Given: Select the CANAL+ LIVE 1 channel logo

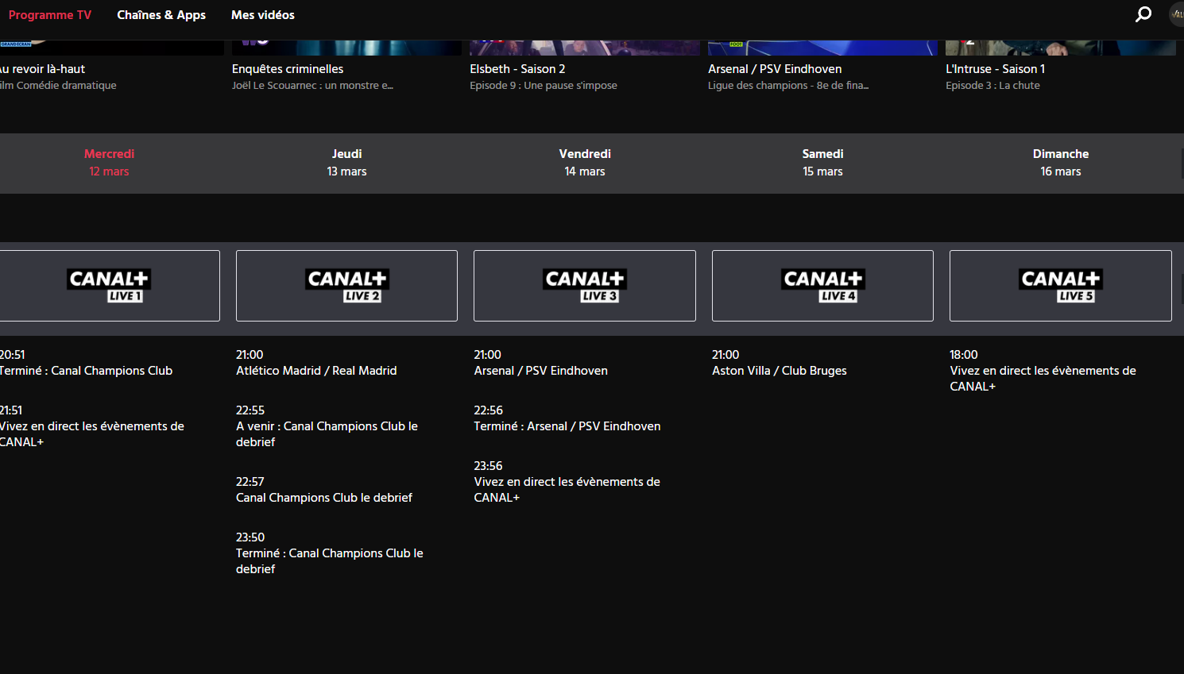Looking at the screenshot, I should pyautogui.click(x=109, y=286).
